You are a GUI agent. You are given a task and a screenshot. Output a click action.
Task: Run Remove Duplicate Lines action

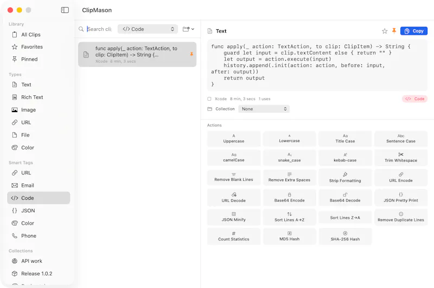click(401, 217)
